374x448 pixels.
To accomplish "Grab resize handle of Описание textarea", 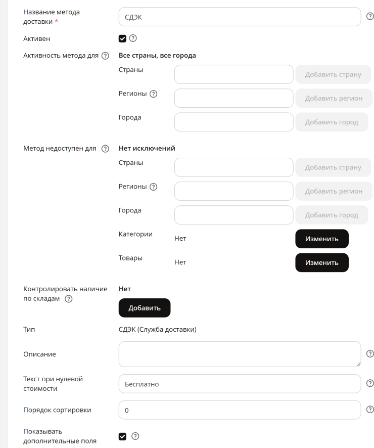I will pyautogui.click(x=358, y=364).
